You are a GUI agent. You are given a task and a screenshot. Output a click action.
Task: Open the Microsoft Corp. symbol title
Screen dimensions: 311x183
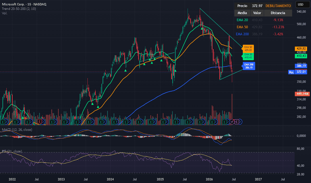coord(24,4)
